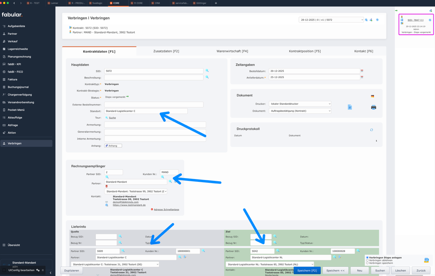
Task: Select 'Verbringen speichern' radio option
Action: (367, 263)
